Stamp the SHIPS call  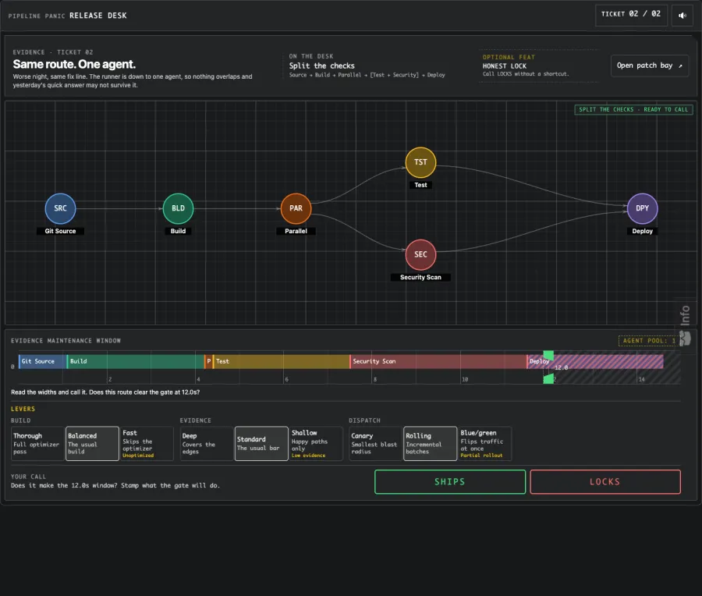[x=450, y=482]
